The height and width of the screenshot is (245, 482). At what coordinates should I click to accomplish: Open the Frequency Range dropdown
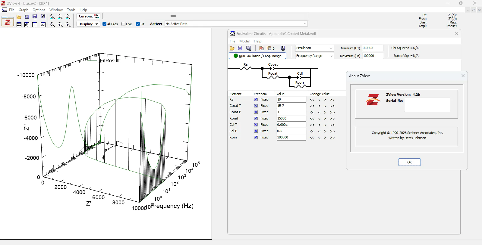point(314,56)
